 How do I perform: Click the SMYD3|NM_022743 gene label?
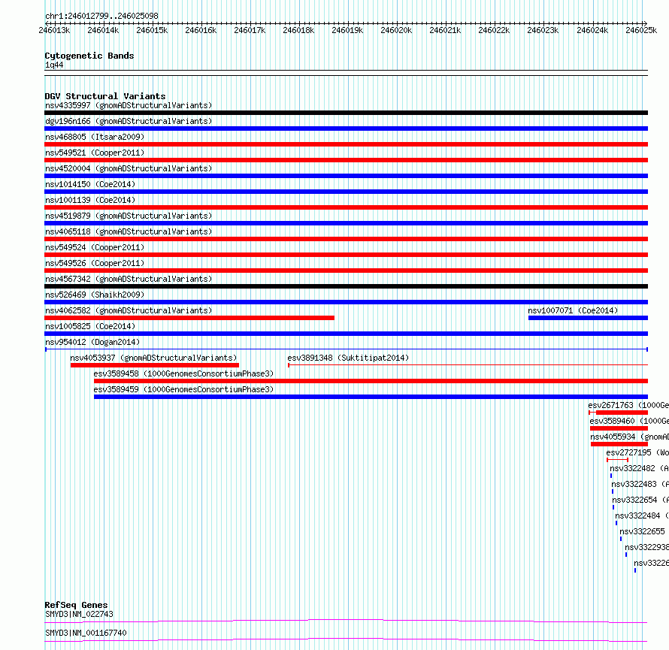[x=80, y=614]
